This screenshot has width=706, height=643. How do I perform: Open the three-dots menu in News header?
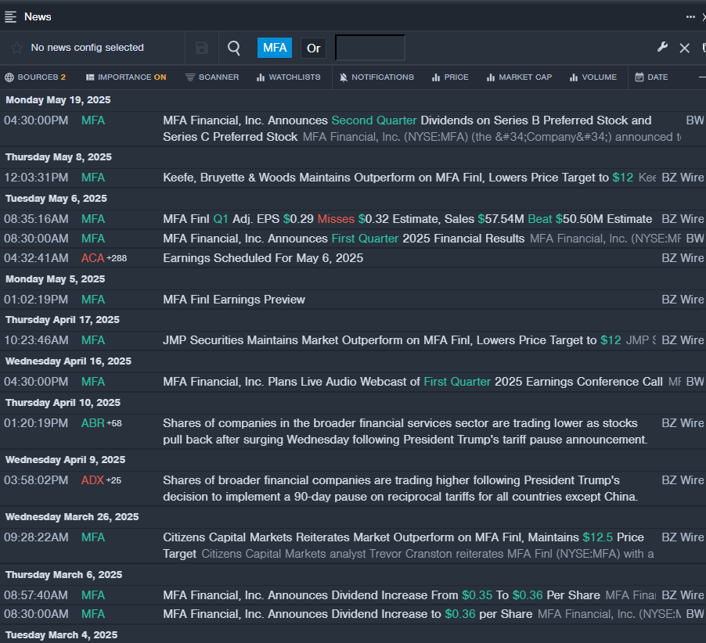[690, 16]
